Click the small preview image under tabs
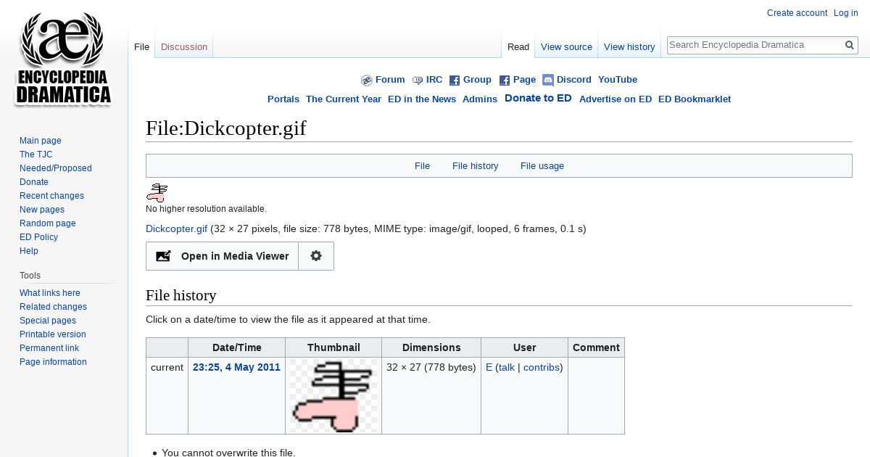The height and width of the screenshot is (457, 870). click(157, 192)
